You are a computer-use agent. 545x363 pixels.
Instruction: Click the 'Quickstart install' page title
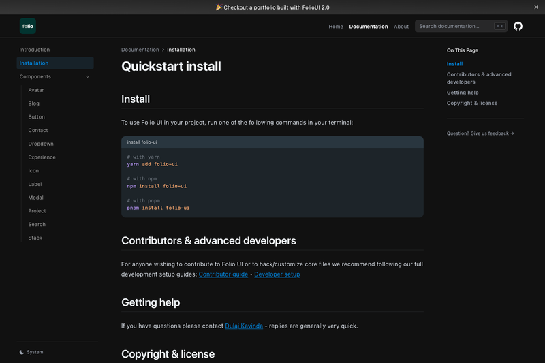point(171,66)
